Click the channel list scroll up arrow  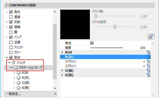(x=55, y=12)
